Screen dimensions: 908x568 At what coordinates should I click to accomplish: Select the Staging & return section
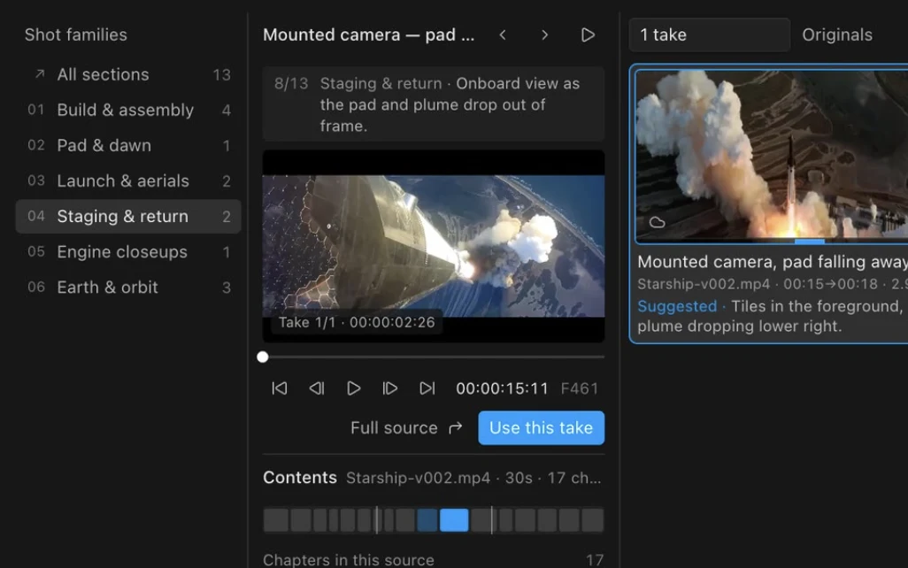(x=128, y=217)
